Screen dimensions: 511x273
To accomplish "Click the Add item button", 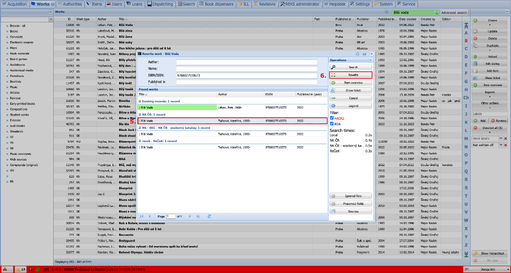I will pyautogui.click(x=490, y=71).
